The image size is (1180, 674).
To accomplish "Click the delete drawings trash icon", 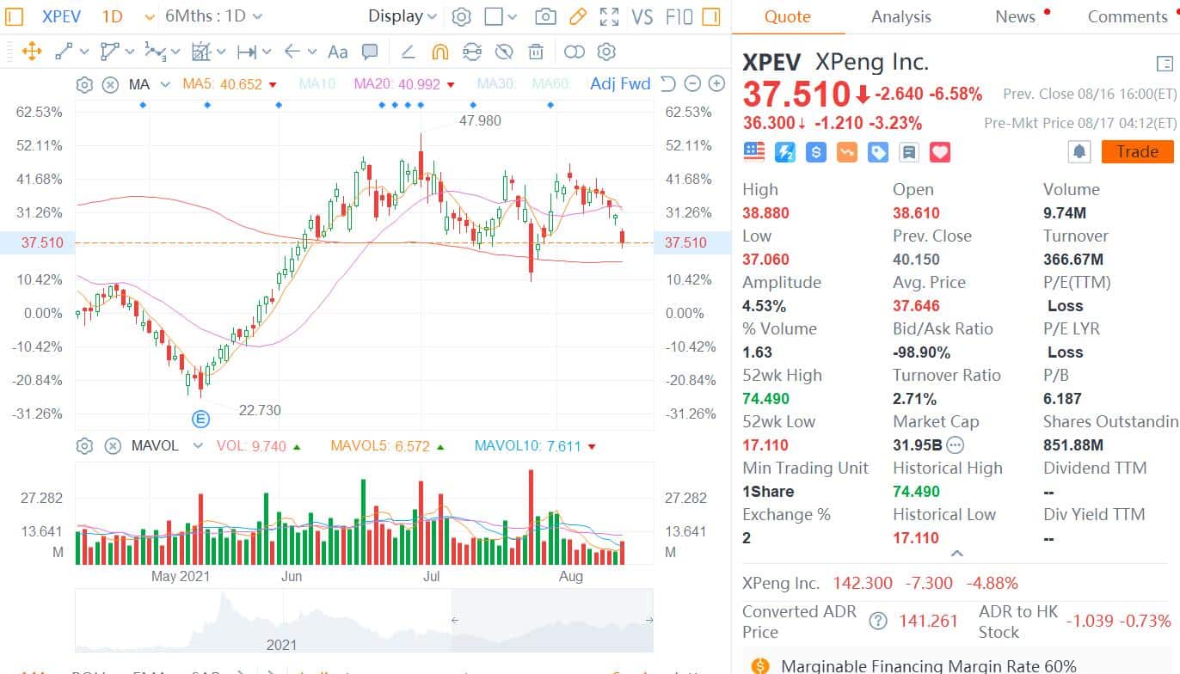I will point(537,52).
